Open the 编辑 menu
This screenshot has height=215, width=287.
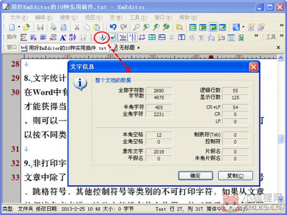(x=44, y=18)
